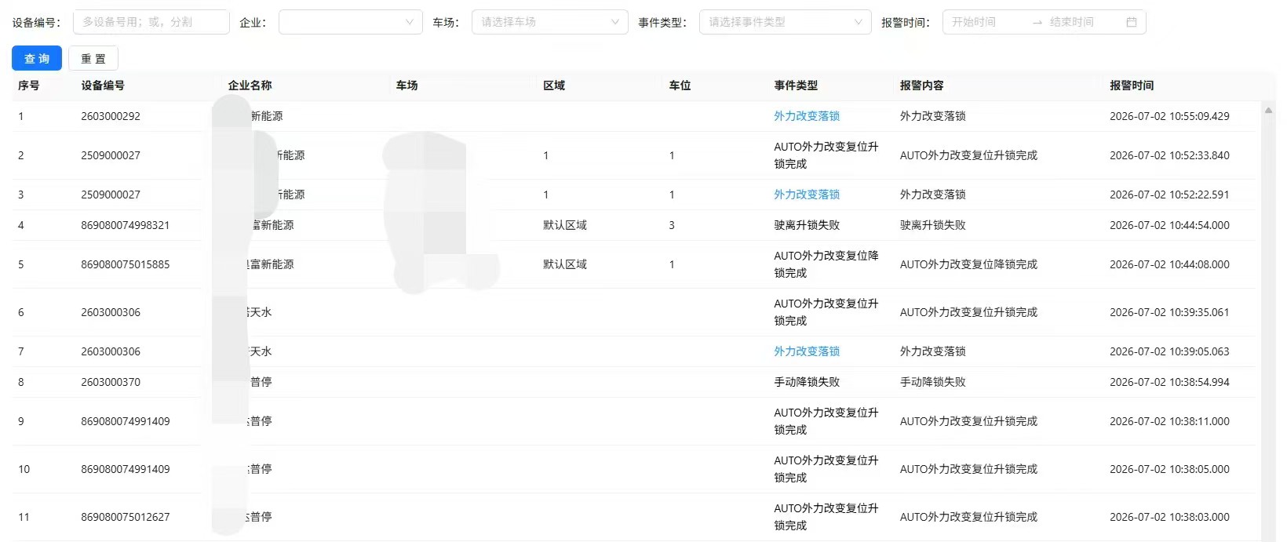The height and width of the screenshot is (542, 1287).
Task: Expand the 车场 select dropdown
Action: pos(549,22)
